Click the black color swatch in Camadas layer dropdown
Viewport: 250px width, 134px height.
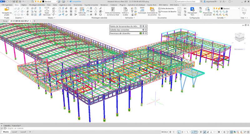click(x=222, y=8)
